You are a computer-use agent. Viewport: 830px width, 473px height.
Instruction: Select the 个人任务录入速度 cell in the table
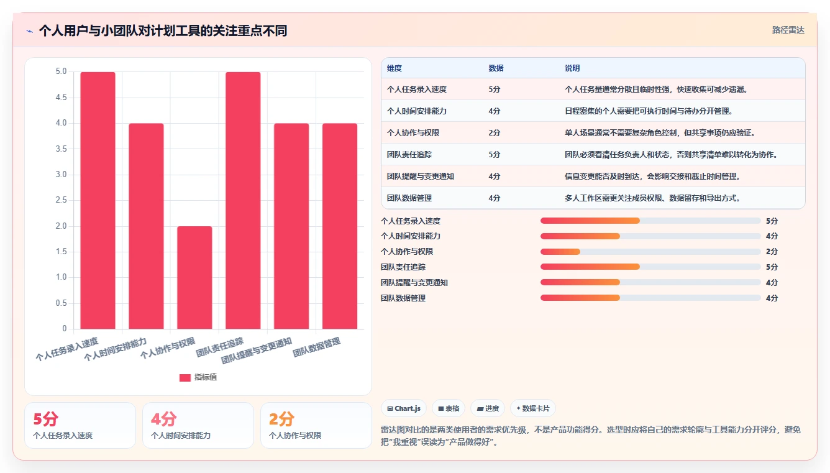417,90
